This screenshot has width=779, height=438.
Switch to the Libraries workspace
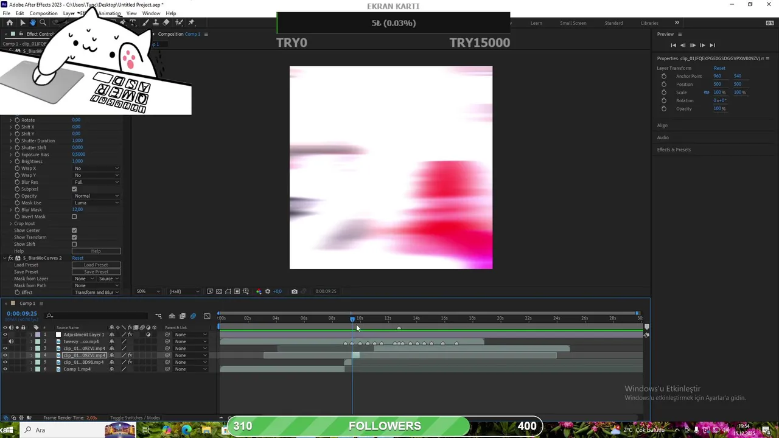(x=649, y=23)
